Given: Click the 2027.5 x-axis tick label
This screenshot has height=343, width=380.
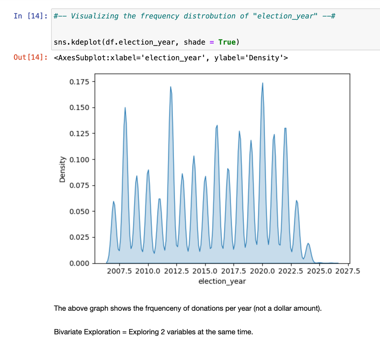Looking at the screenshot, I should click(348, 271).
